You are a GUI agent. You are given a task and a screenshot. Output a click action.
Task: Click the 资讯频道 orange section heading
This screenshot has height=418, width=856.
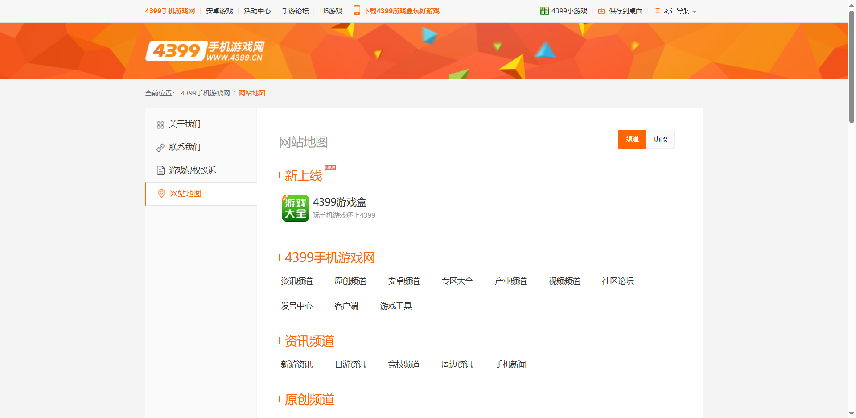pos(309,341)
